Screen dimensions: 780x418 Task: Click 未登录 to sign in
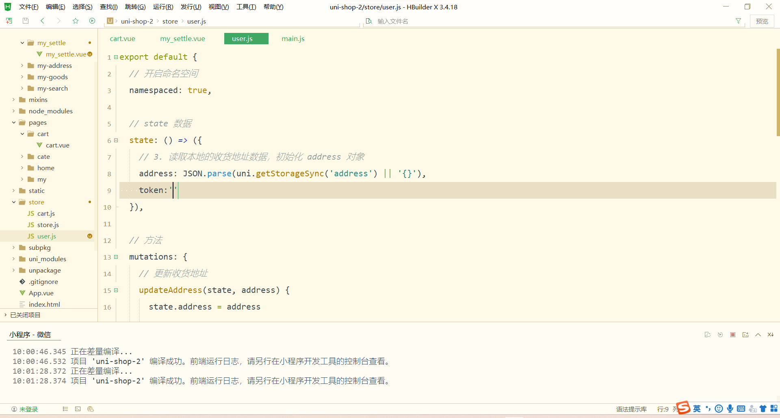(28, 409)
